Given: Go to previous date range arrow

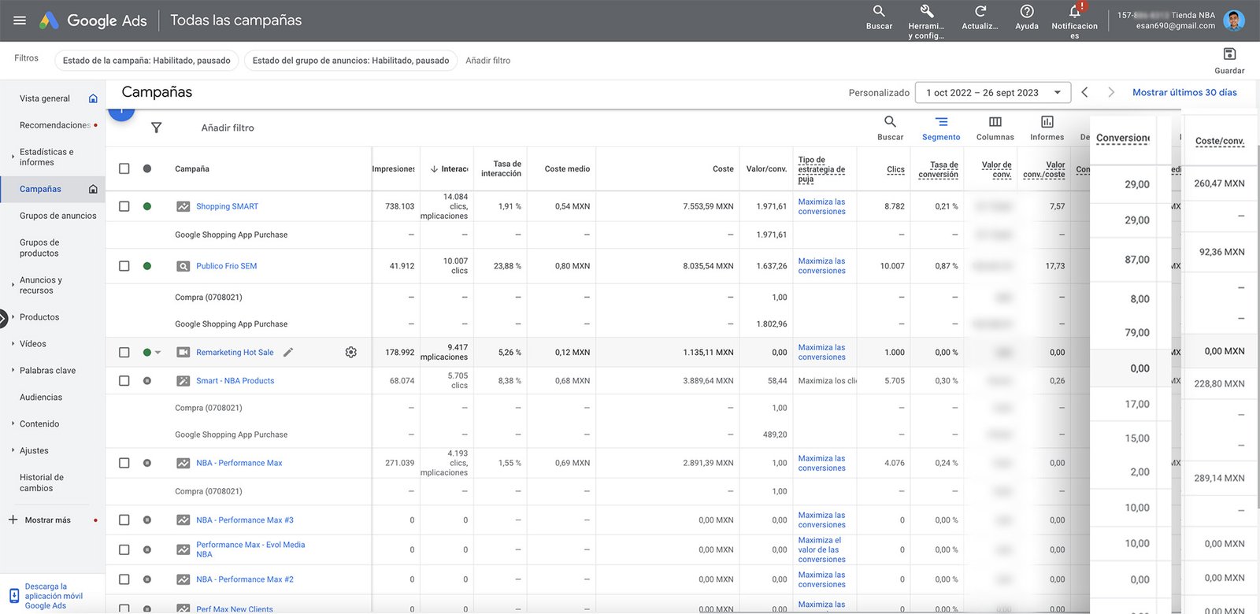Looking at the screenshot, I should (x=1084, y=92).
